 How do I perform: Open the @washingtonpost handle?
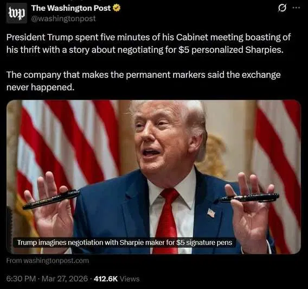(x=63, y=18)
